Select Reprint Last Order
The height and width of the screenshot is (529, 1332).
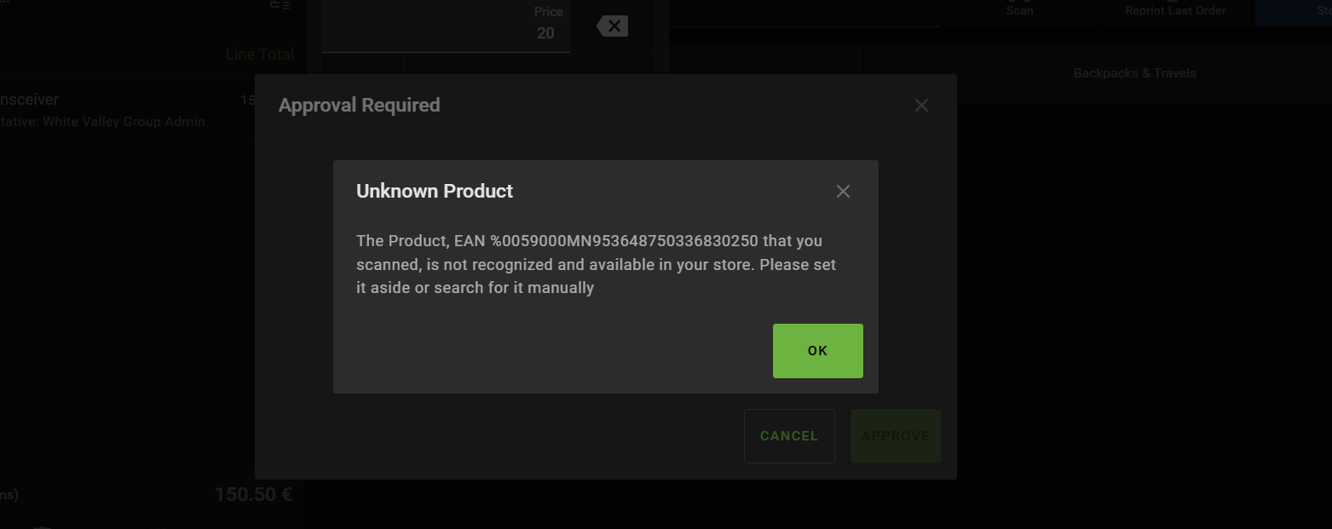tap(1175, 10)
